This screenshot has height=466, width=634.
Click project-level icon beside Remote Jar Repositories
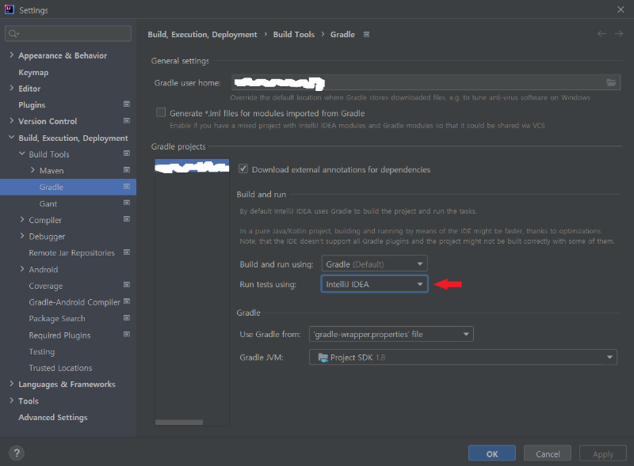(127, 252)
